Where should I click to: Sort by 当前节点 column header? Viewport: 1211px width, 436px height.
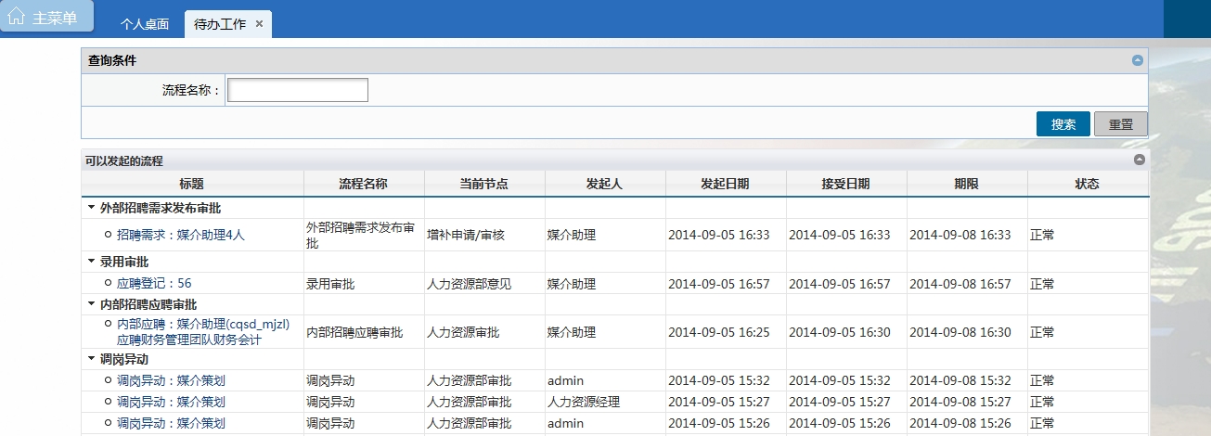click(484, 184)
